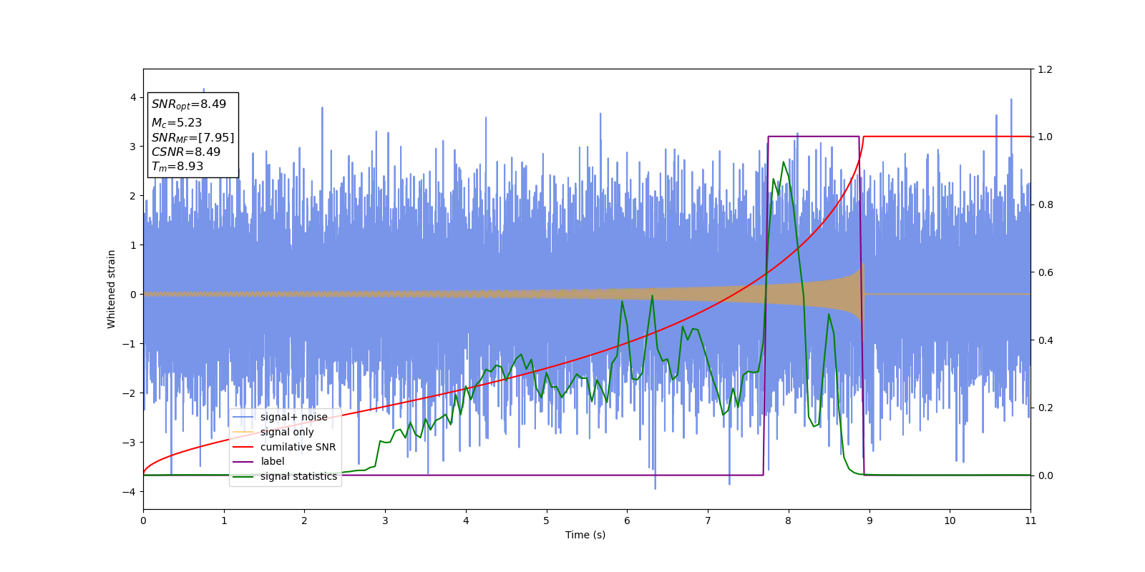
Task: Click the 'Whitened strain' y-axis label
Action: (112, 289)
